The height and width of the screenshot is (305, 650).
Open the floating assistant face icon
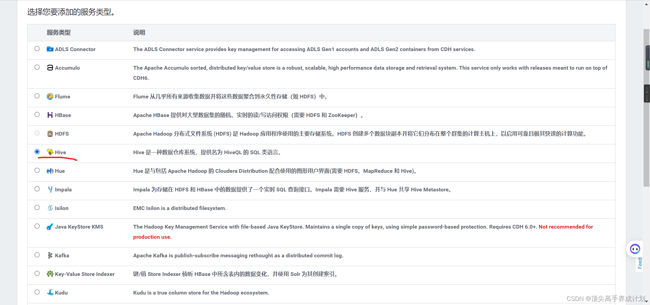coord(635,249)
